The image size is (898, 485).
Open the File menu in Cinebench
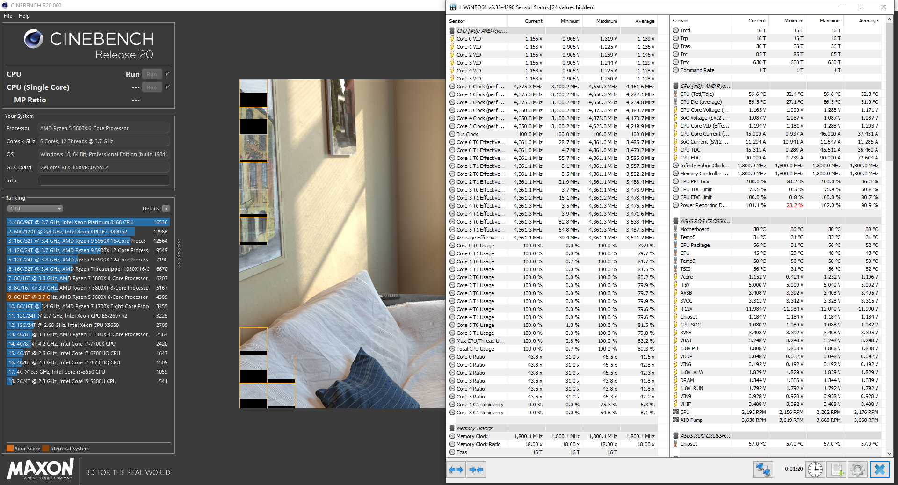(x=8, y=16)
